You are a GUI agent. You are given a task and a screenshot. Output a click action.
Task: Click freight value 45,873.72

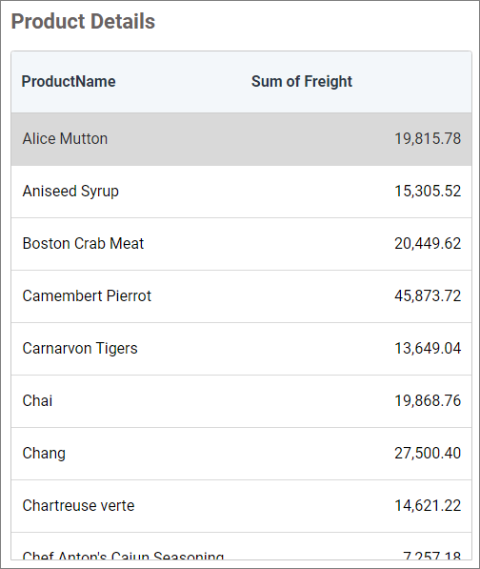point(428,296)
